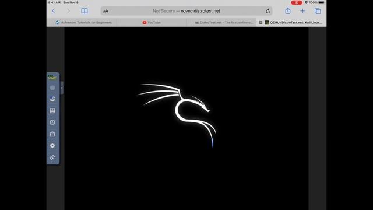Open the AA reader view menu
The image size is (373, 210).
click(x=105, y=11)
